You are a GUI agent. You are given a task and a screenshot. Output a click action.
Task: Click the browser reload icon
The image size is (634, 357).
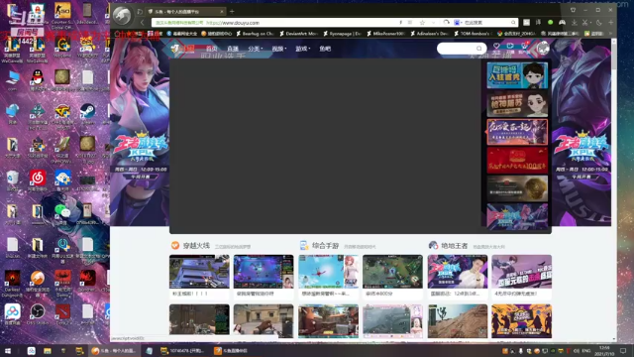coord(446,23)
